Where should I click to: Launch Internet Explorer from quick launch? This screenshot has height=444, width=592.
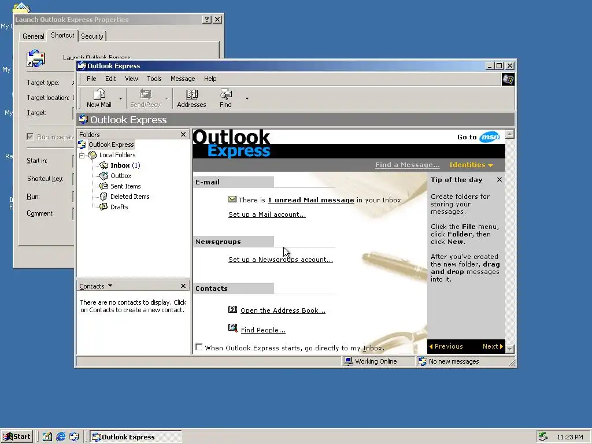pyautogui.click(x=61, y=437)
